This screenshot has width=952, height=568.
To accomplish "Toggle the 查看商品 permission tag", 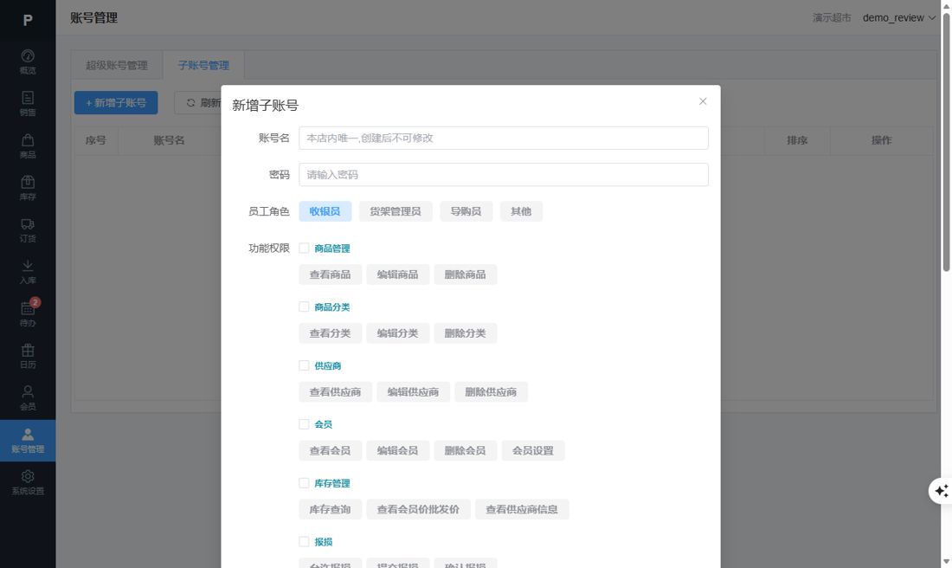I will pyautogui.click(x=331, y=274).
